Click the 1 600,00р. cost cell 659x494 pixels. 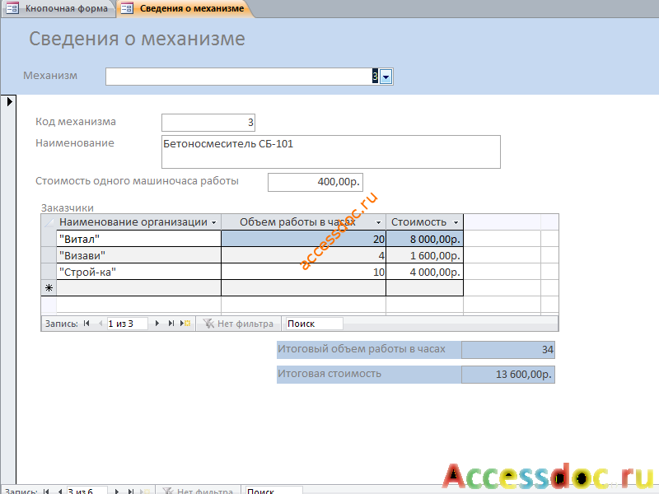(424, 255)
